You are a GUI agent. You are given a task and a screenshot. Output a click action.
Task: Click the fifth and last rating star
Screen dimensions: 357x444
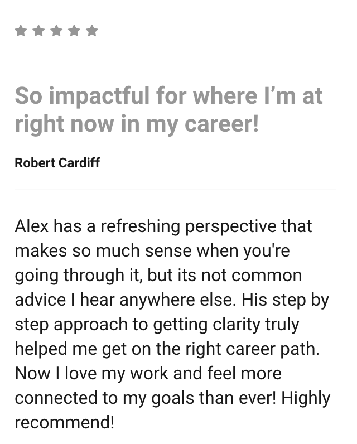(x=92, y=31)
